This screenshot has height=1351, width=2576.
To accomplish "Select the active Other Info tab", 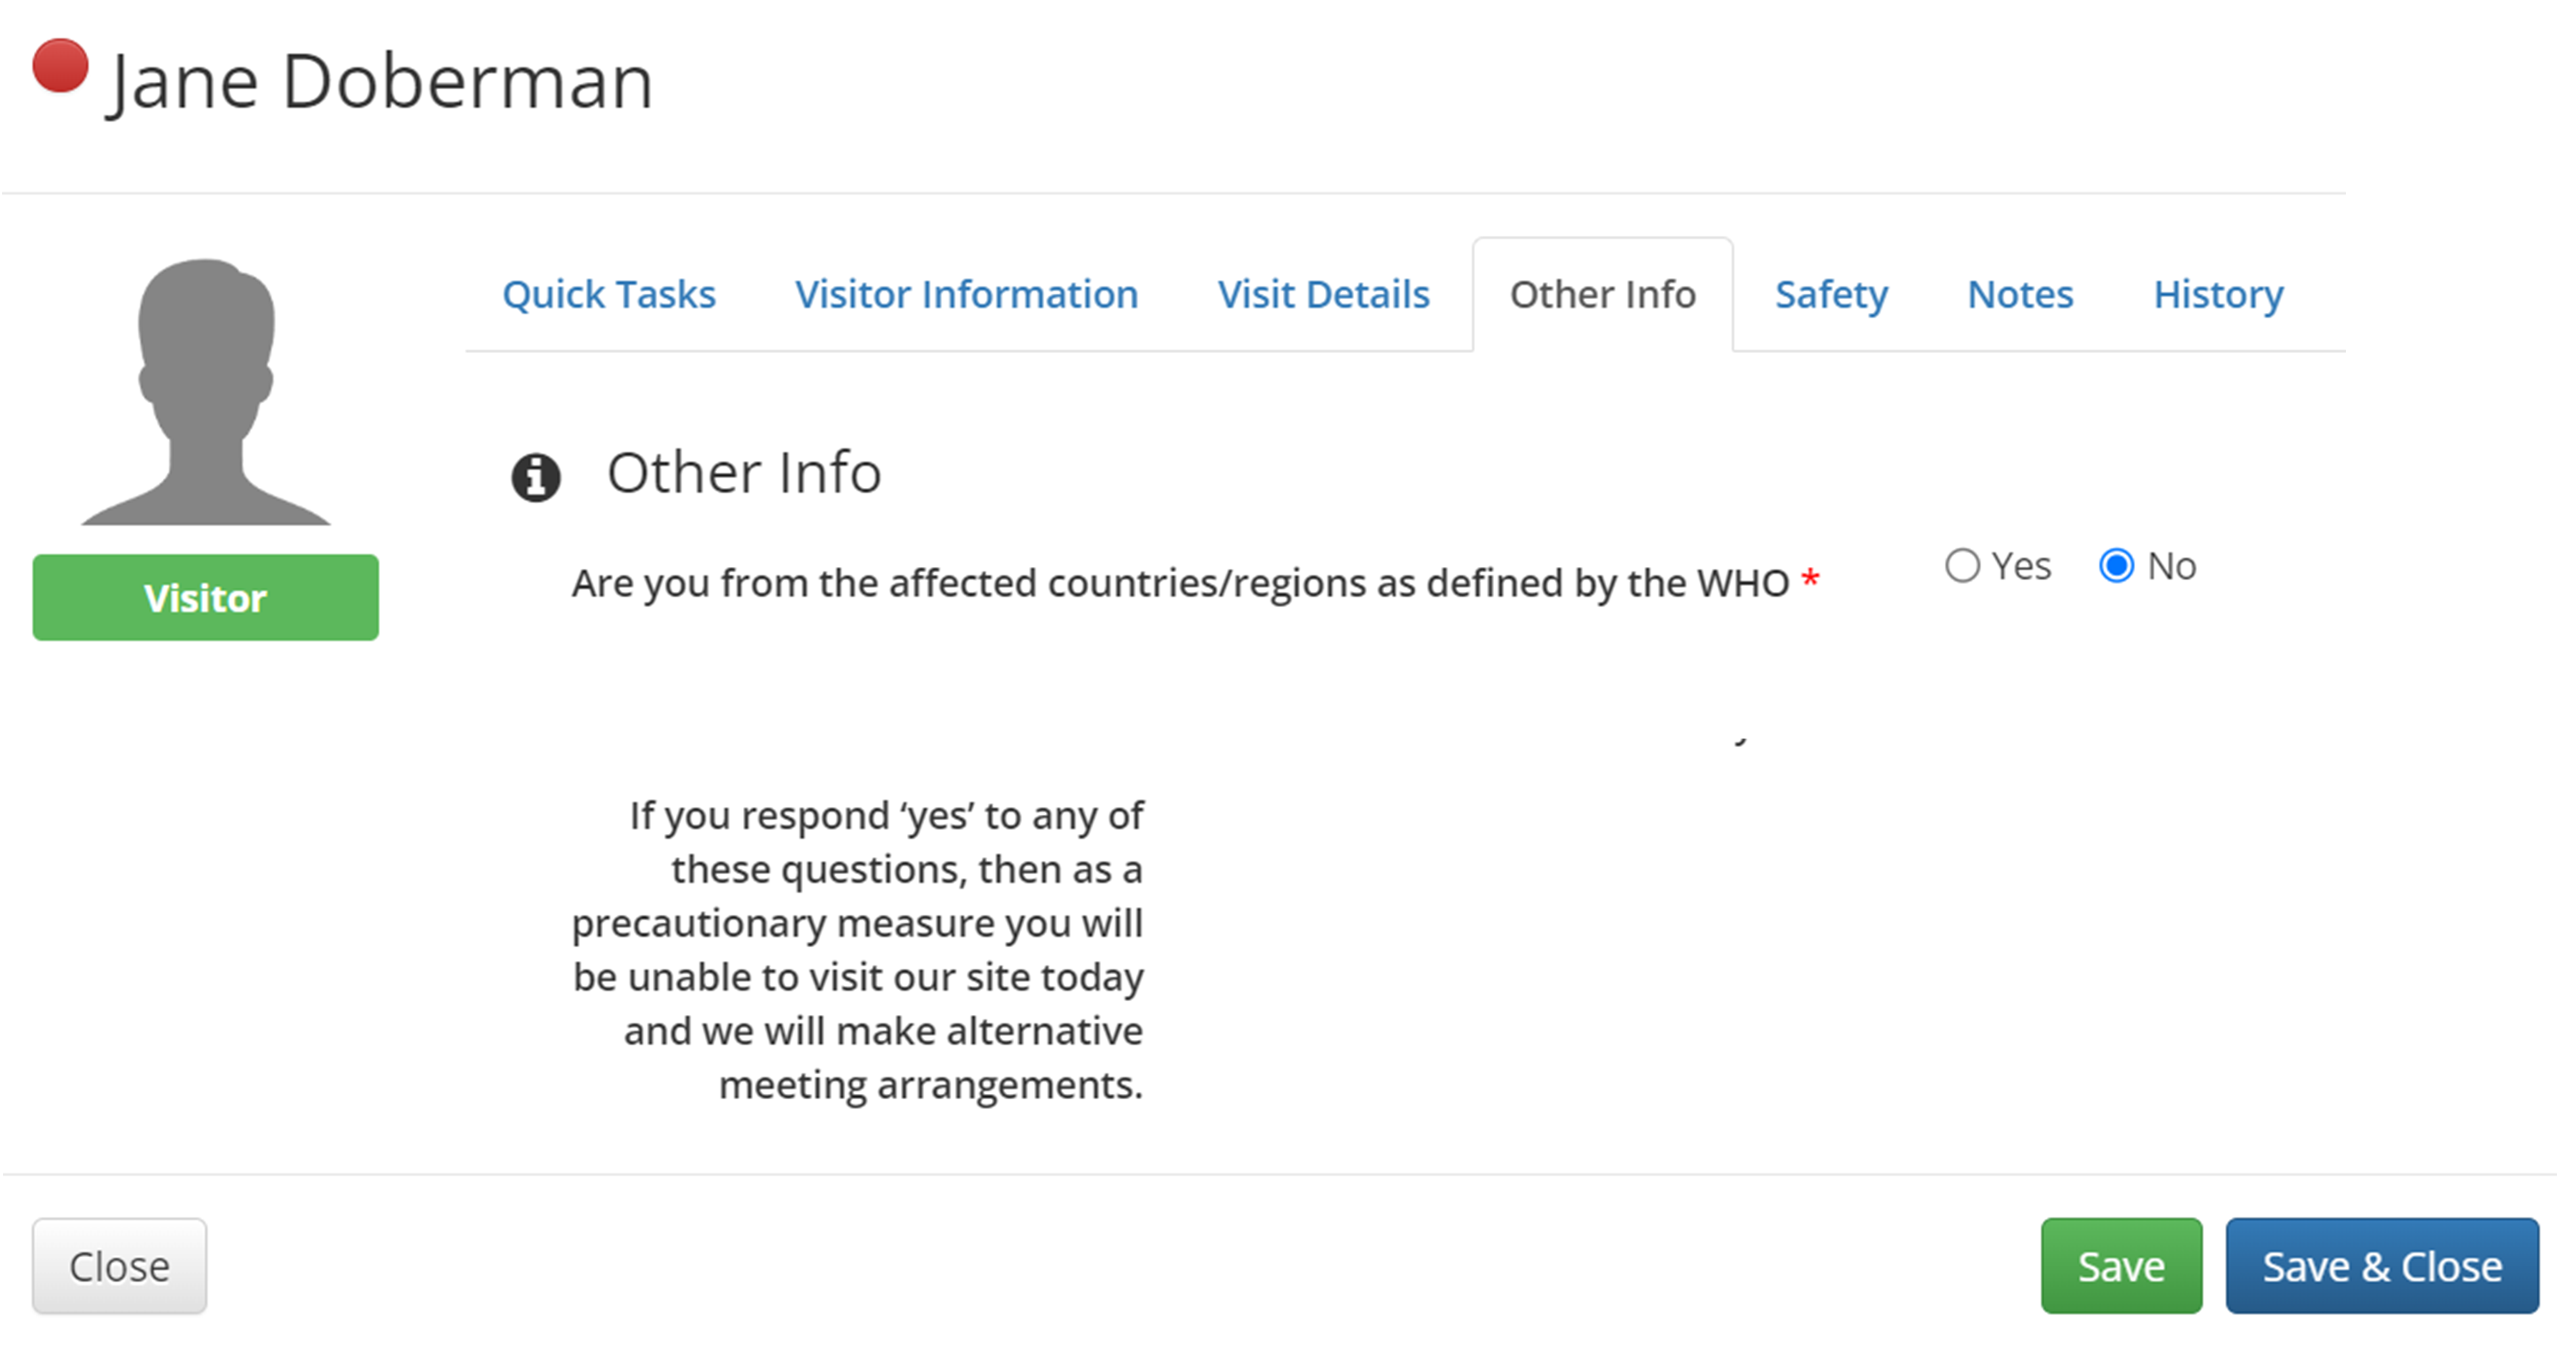I will click(x=1602, y=295).
